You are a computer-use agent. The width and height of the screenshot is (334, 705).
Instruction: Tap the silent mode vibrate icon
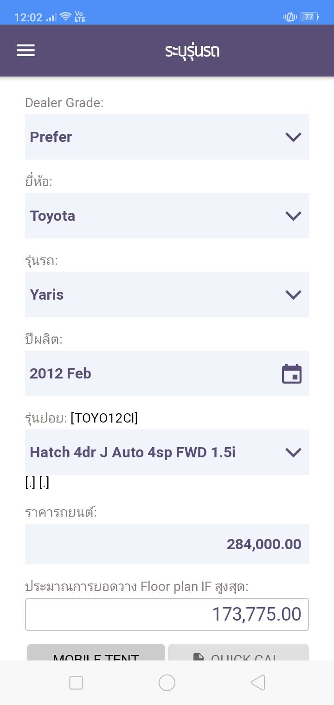click(x=290, y=17)
